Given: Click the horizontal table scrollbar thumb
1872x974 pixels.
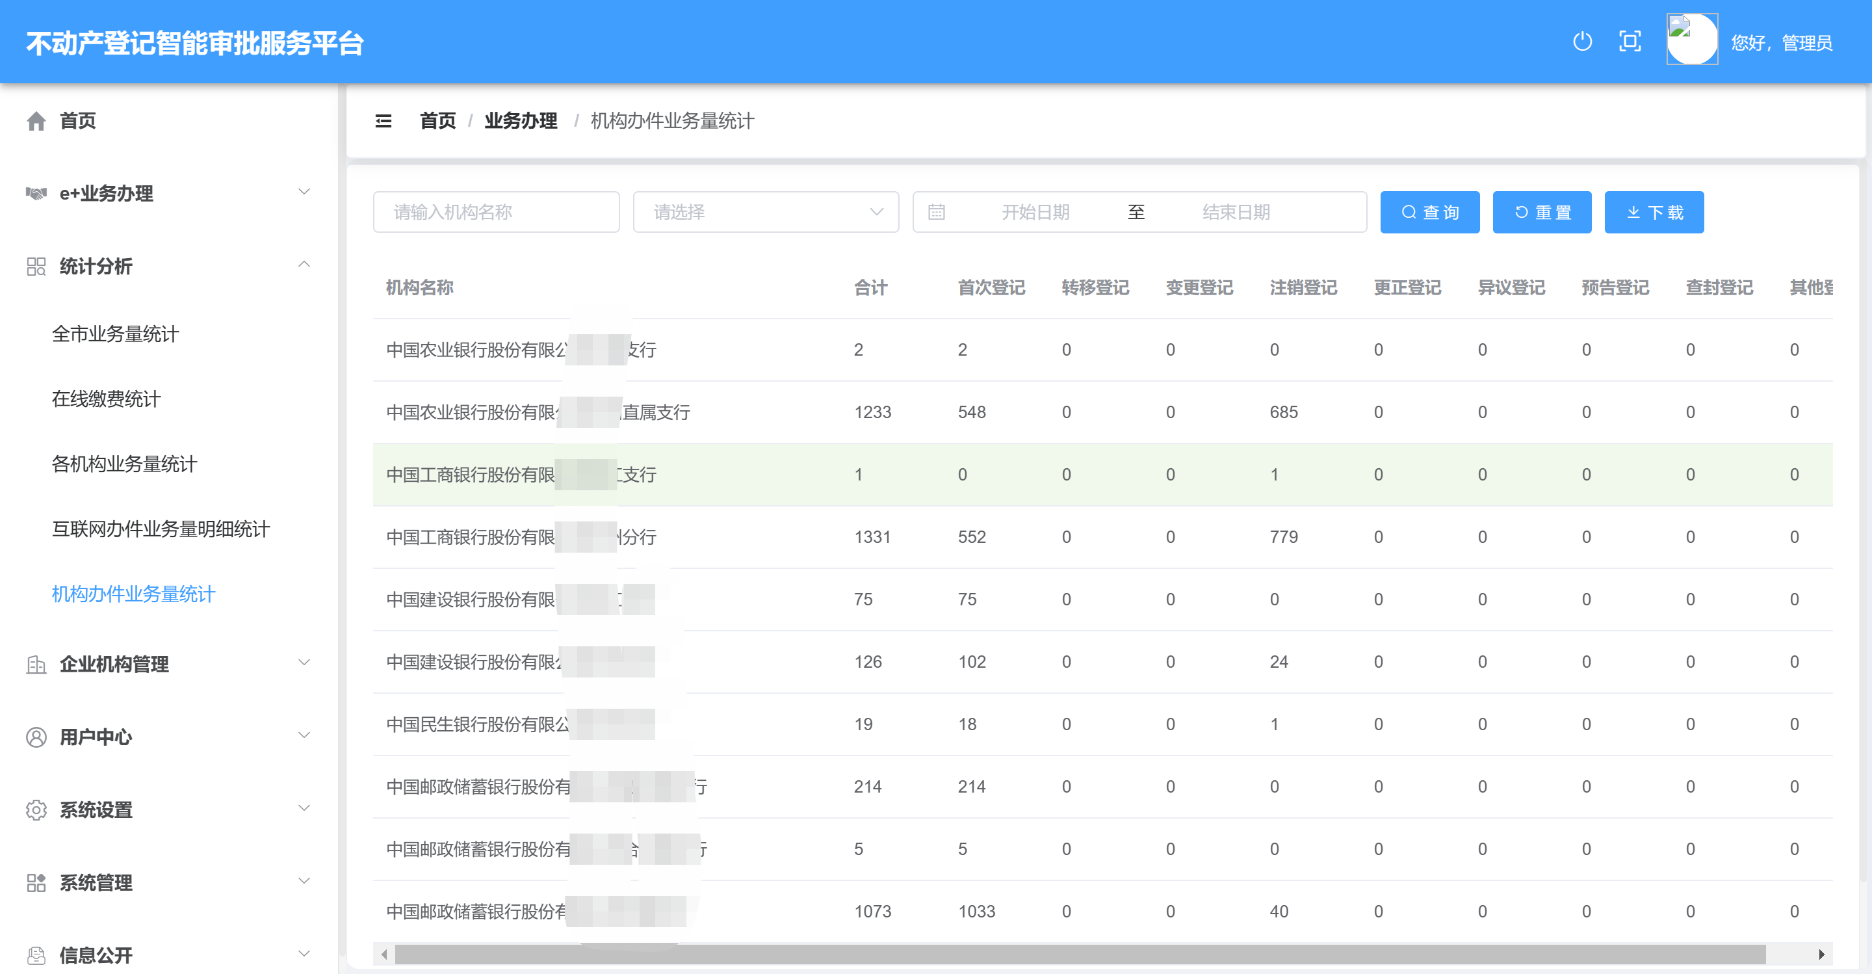Looking at the screenshot, I should click(1080, 954).
